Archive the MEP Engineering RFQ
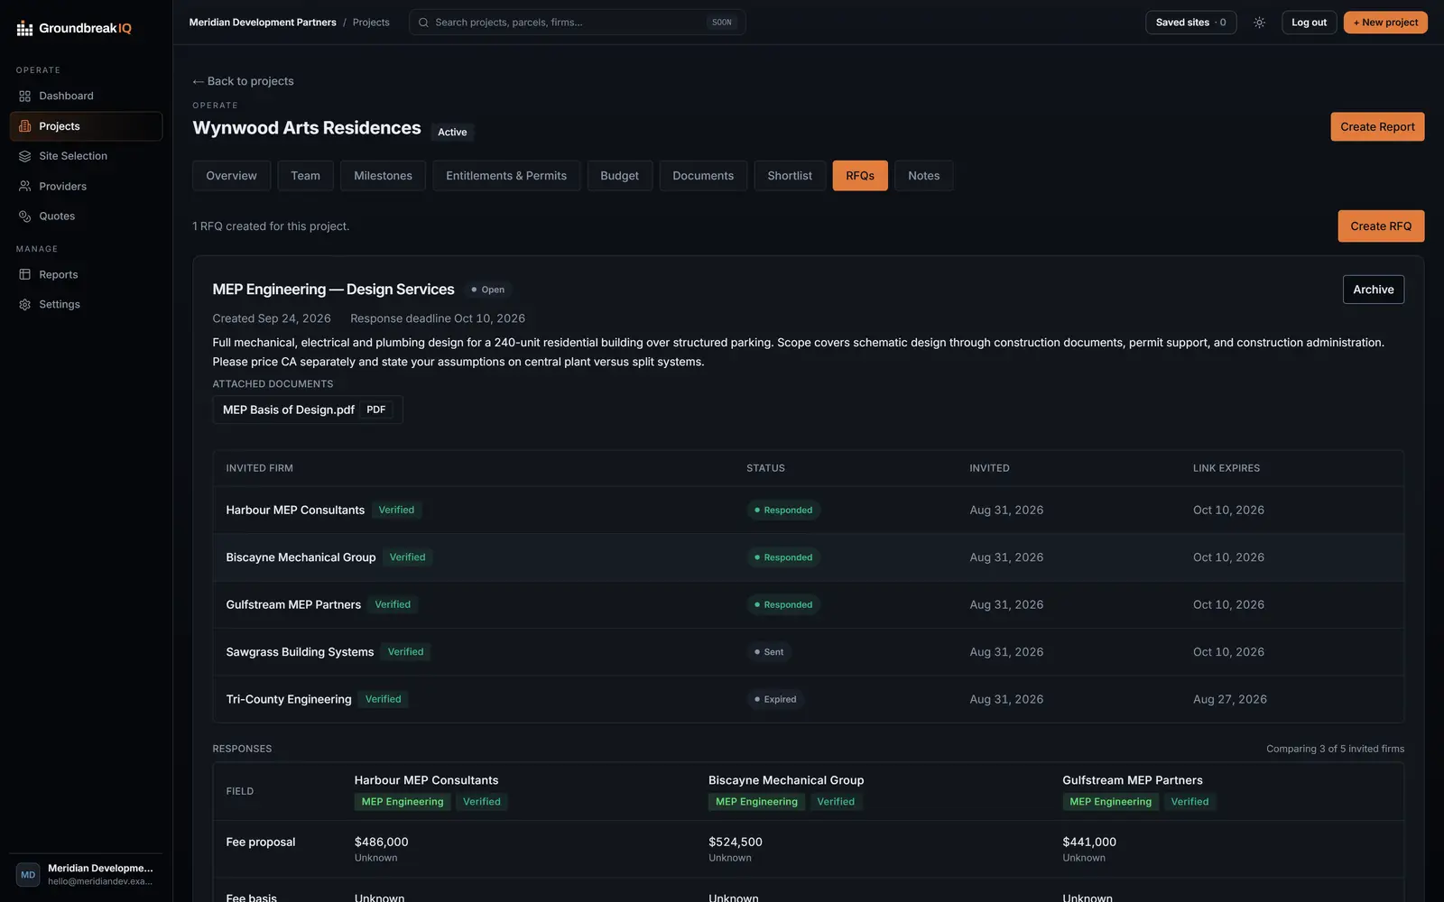This screenshot has height=902, width=1444. click(x=1373, y=290)
